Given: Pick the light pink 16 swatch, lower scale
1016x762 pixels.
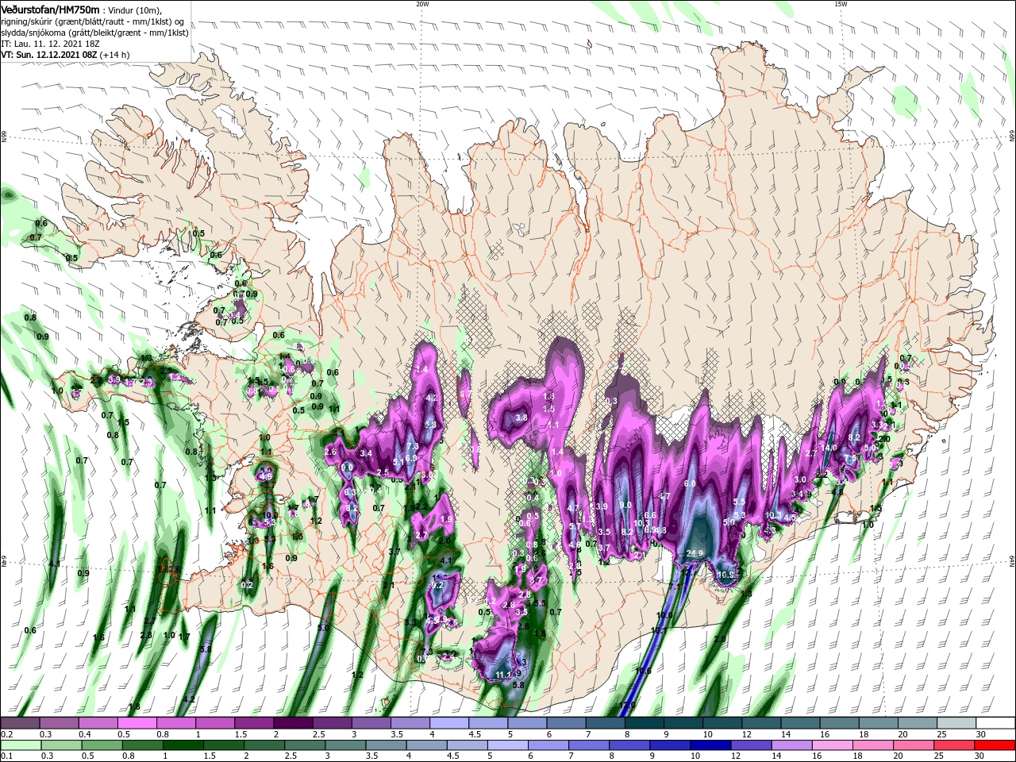Looking at the screenshot, I should pos(833,745).
